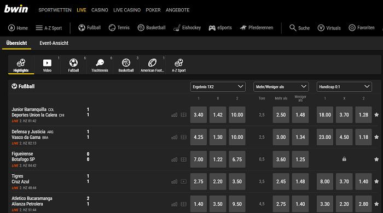Open Favoriten from the sports bar
The image size is (383, 213).
pos(362,28)
